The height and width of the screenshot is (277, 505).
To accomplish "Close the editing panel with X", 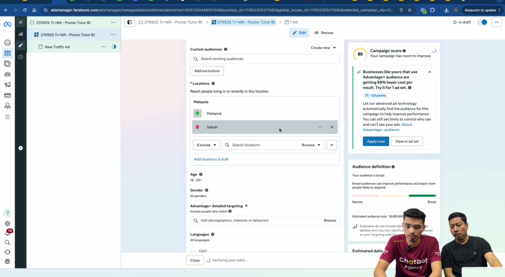I will (x=21, y=22).
